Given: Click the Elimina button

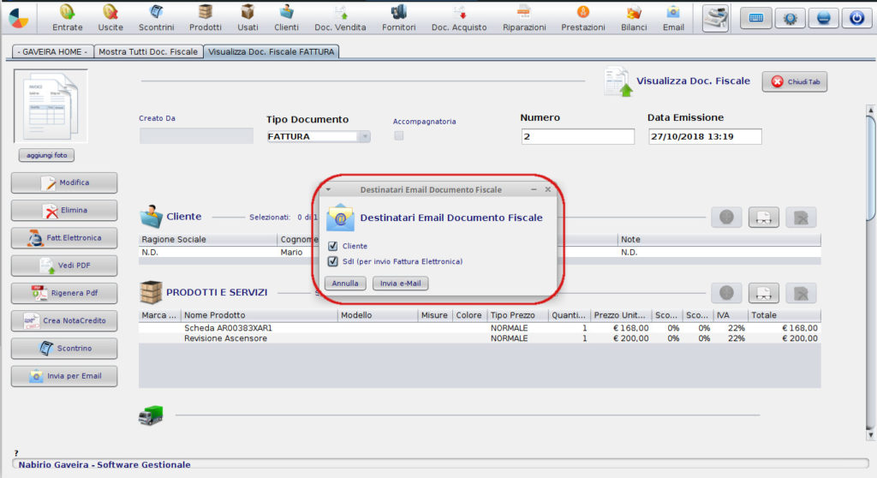Looking at the screenshot, I should pos(64,211).
